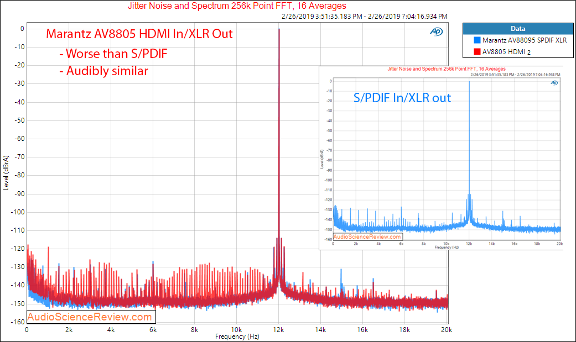Click the main chart's 'Frequency (Hz)' axis title

pos(237,336)
